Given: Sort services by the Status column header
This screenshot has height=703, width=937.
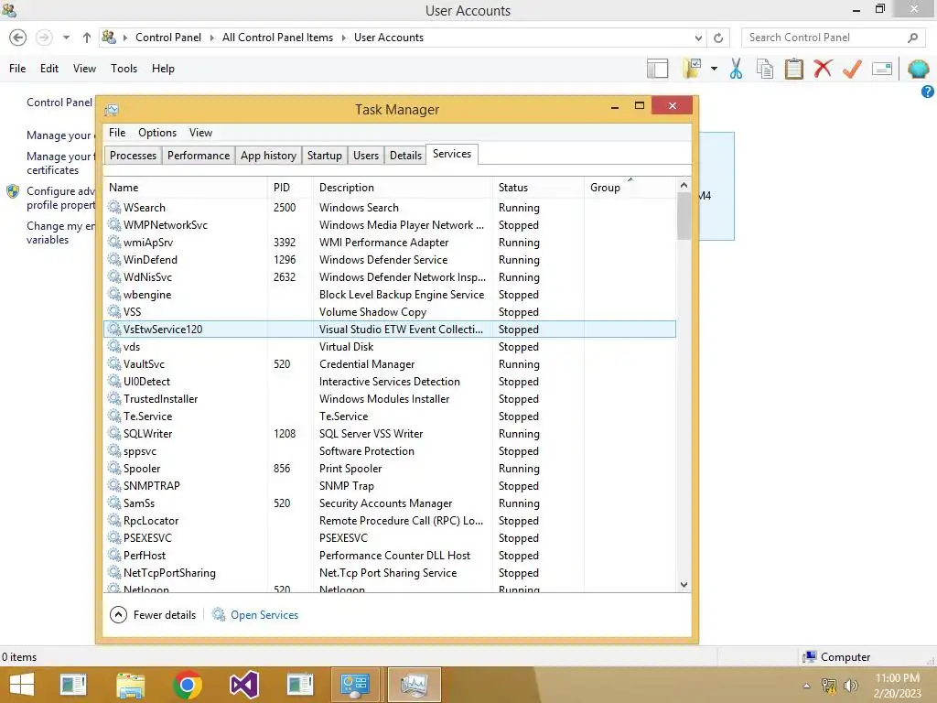Looking at the screenshot, I should coord(538,188).
